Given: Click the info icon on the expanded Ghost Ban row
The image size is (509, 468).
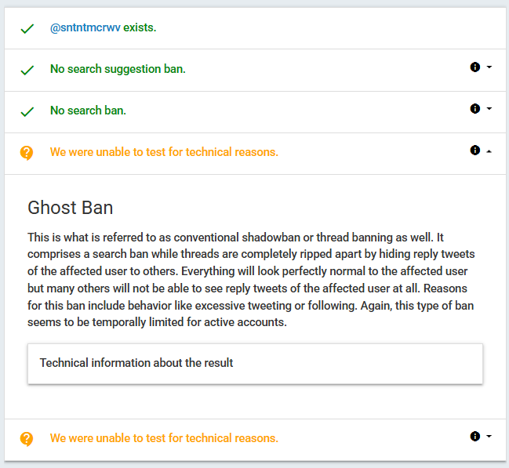Looking at the screenshot, I should 475,151.
